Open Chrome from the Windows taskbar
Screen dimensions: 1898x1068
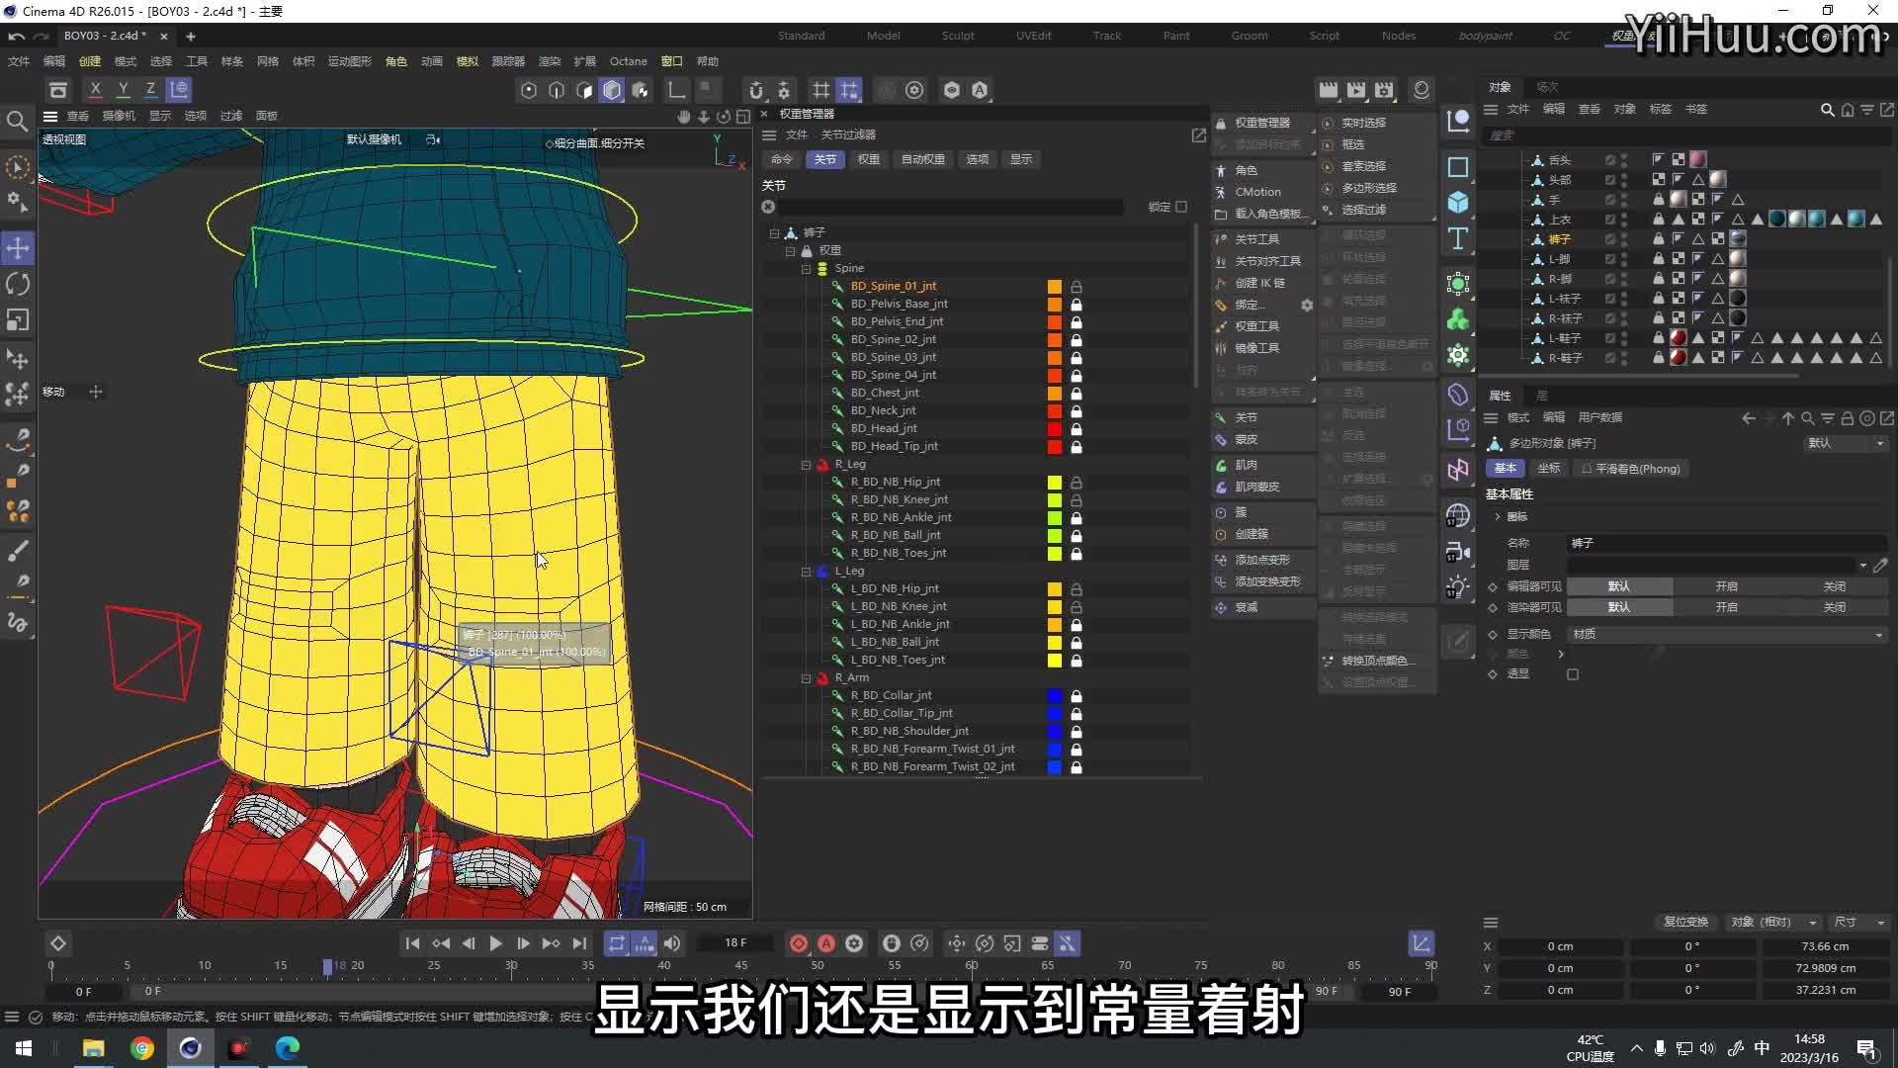click(142, 1048)
